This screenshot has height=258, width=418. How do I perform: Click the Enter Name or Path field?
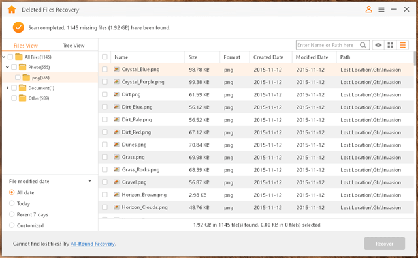pyautogui.click(x=328, y=45)
